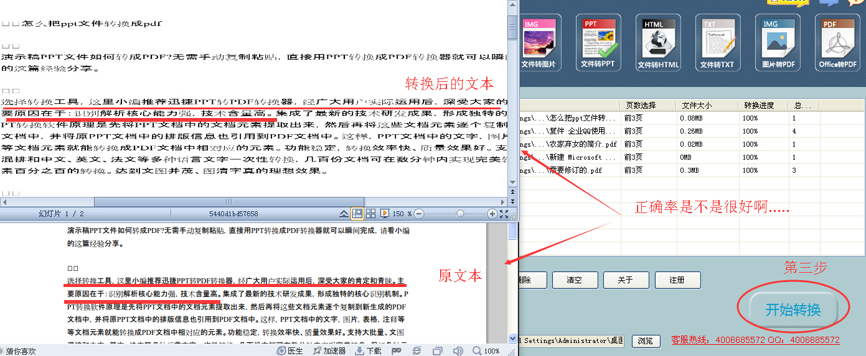Image resolution: width=866 pixels, height=356 pixels.
Task: Select the 需要修订的.pdf file row
Action: 692,170
